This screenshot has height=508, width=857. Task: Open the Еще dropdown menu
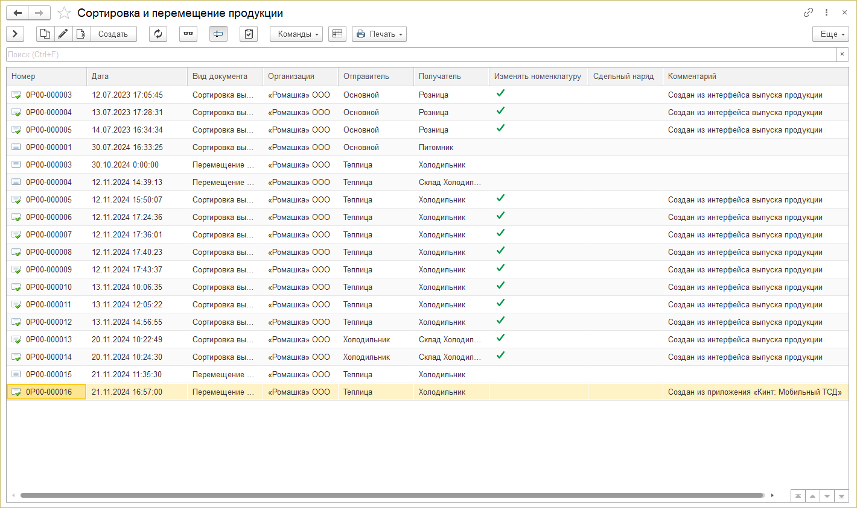pyautogui.click(x=830, y=34)
